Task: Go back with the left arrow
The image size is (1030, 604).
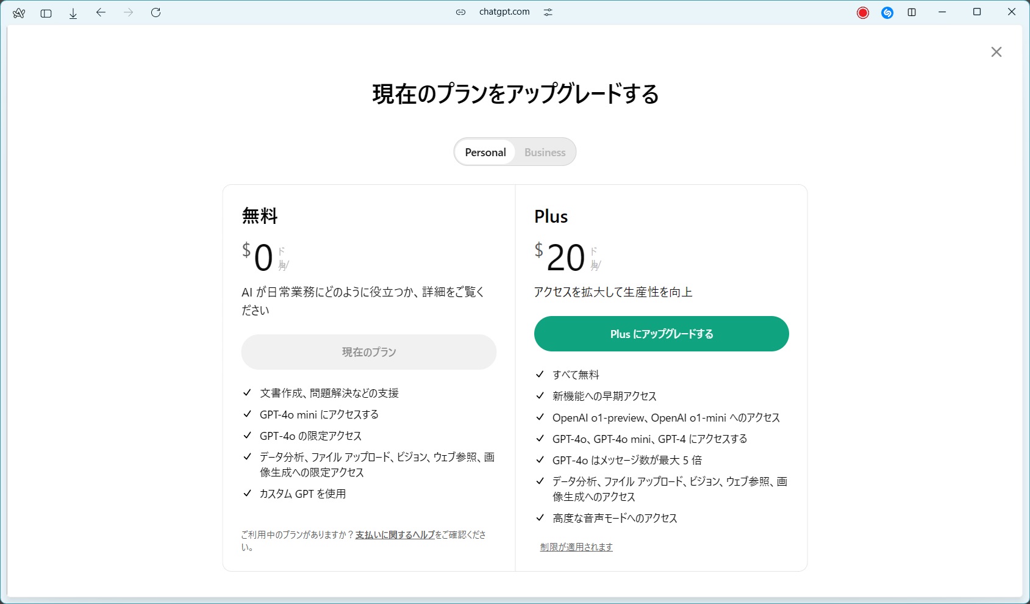Action: coord(101,12)
